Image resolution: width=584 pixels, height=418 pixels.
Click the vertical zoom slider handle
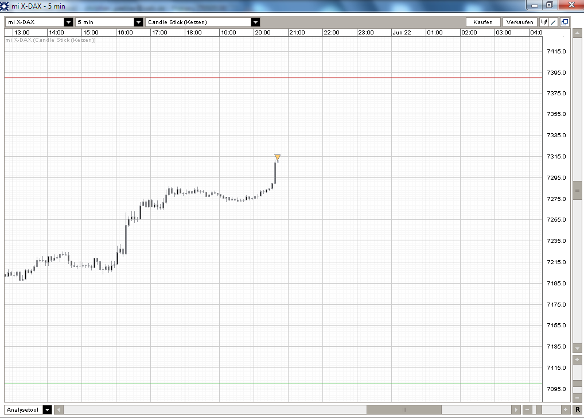click(577, 384)
